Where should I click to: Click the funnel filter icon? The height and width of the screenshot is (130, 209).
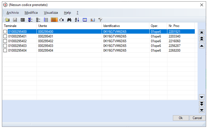pos(100,20)
